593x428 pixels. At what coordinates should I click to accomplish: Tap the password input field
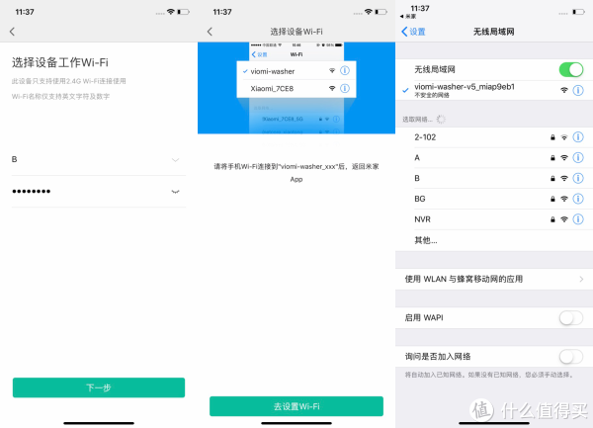click(x=99, y=192)
